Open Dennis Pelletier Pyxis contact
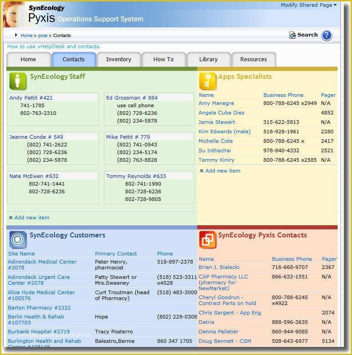Screen dimensions: 352x355 [218, 332]
